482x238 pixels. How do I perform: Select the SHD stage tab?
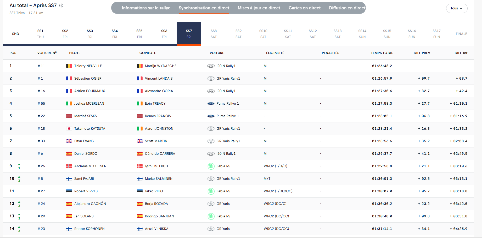15,34
